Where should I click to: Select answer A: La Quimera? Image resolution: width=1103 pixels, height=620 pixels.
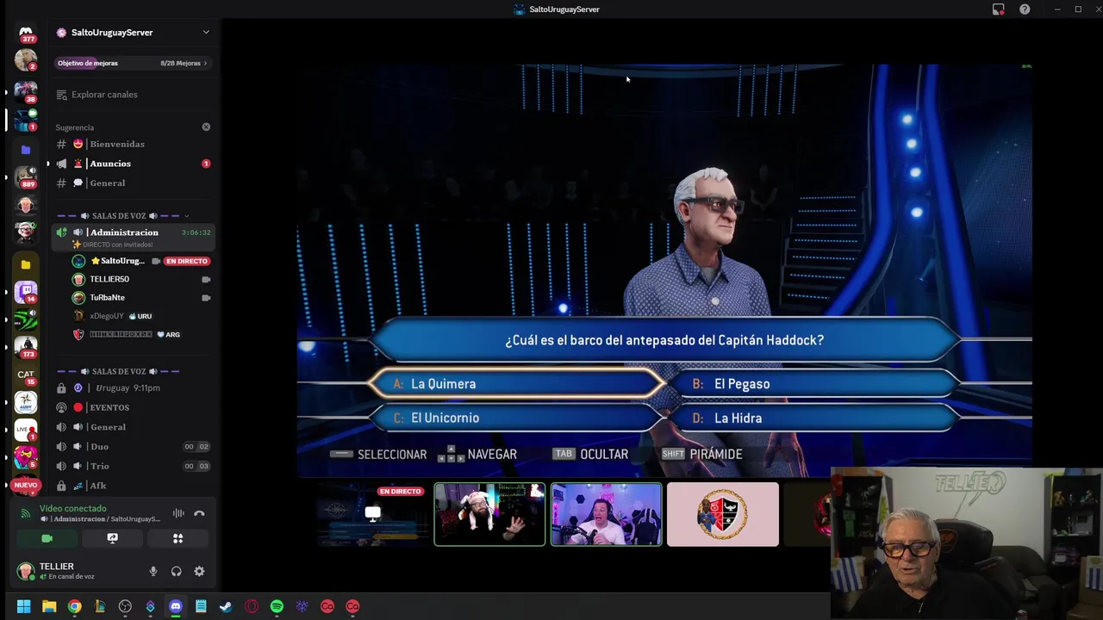click(517, 384)
